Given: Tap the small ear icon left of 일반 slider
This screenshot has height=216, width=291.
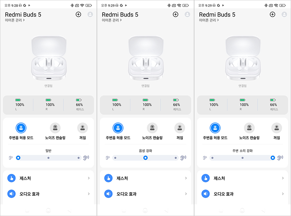Looking at the screenshot, I should (x=11, y=158).
